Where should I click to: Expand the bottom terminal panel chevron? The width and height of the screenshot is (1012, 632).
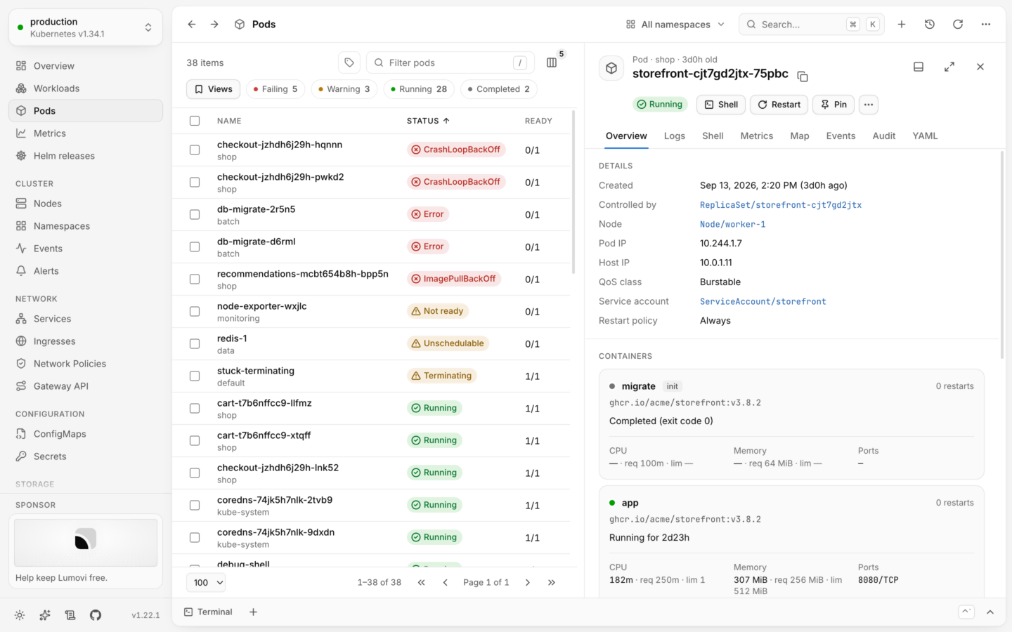990,612
